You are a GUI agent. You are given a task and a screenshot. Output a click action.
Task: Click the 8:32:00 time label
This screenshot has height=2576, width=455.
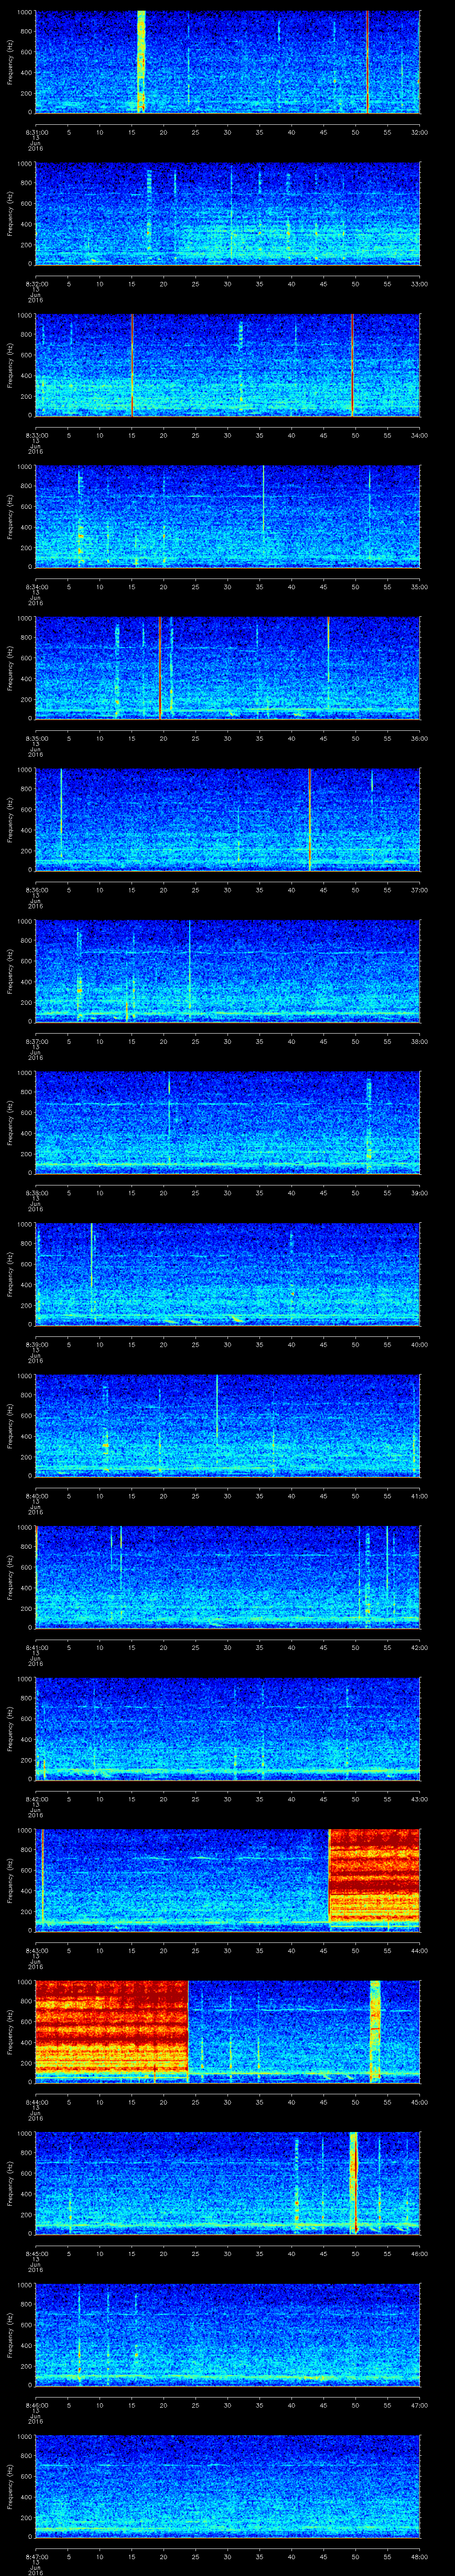36,284
